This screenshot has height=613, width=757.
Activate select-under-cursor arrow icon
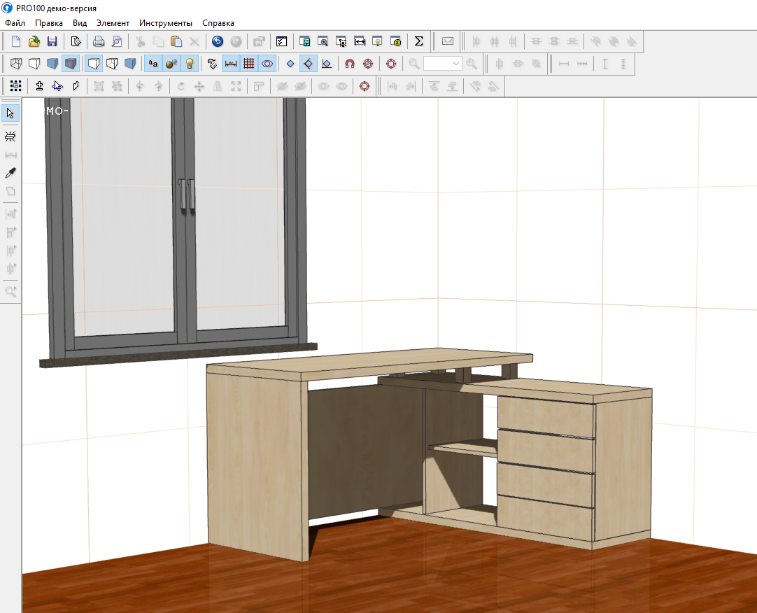(57, 86)
